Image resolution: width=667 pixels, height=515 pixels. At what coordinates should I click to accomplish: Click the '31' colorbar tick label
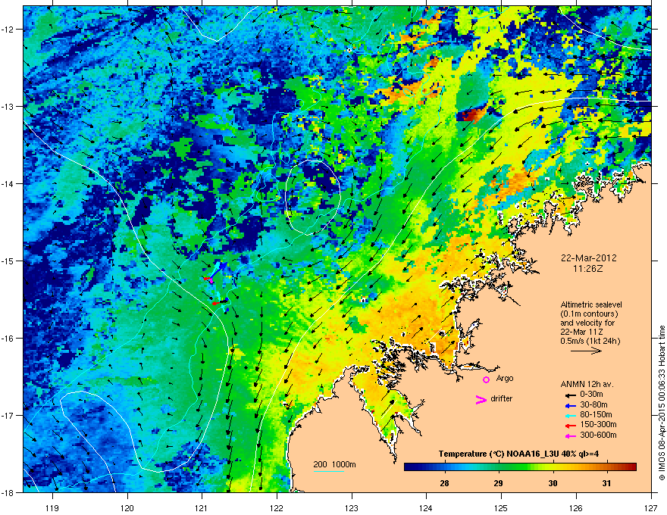(606, 483)
